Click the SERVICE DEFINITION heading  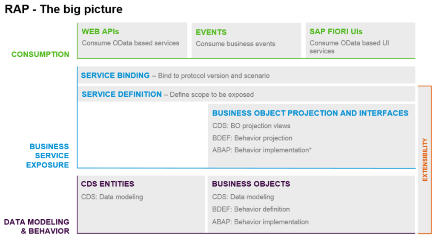pyautogui.click(x=122, y=94)
